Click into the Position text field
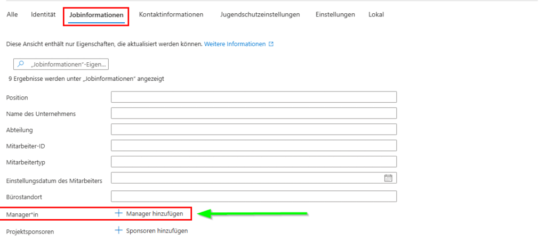546x250 pixels. [x=253, y=97]
